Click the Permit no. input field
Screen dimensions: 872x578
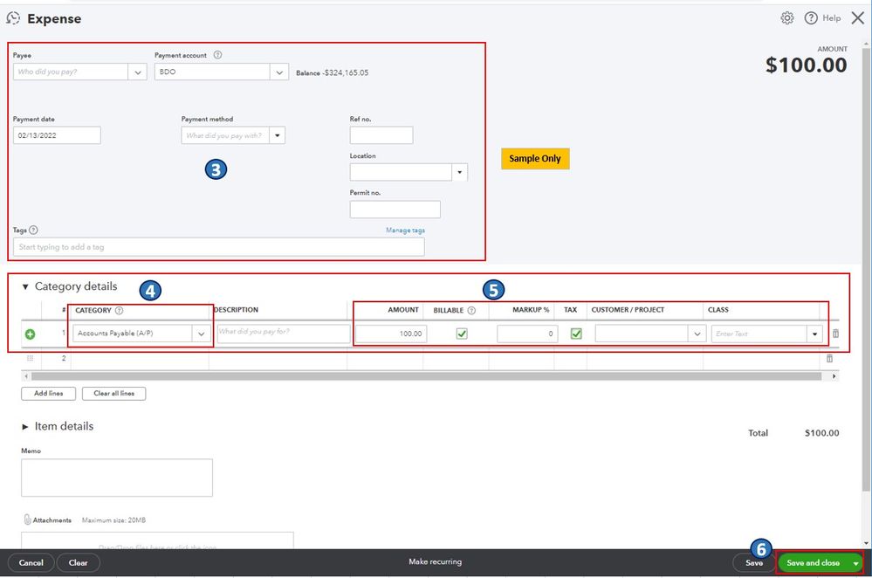click(x=395, y=210)
